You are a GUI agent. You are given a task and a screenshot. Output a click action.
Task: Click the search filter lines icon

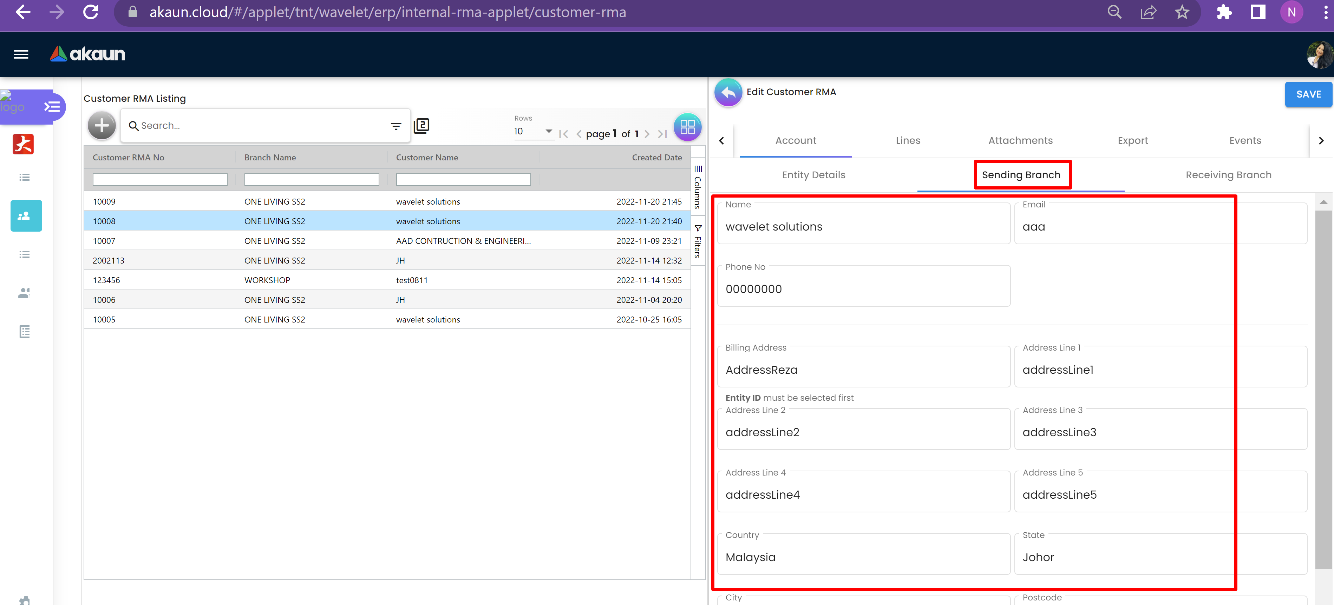pos(395,126)
